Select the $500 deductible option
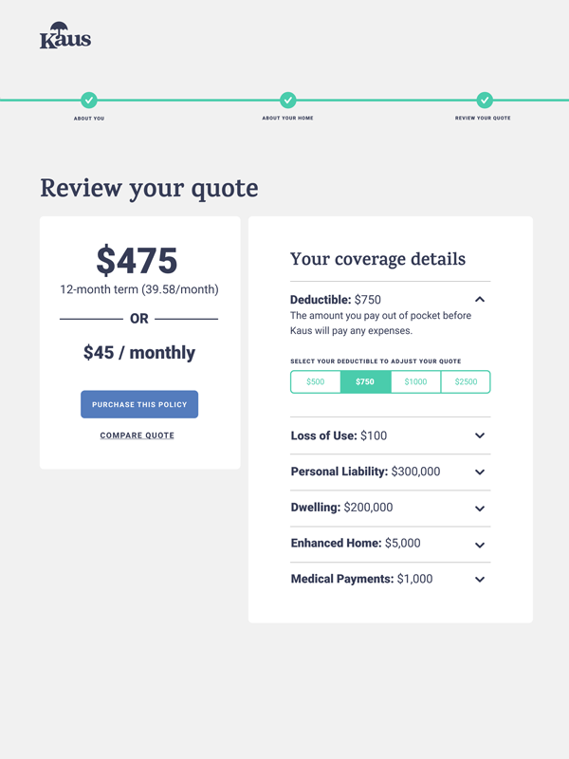The width and height of the screenshot is (569, 759). click(316, 382)
